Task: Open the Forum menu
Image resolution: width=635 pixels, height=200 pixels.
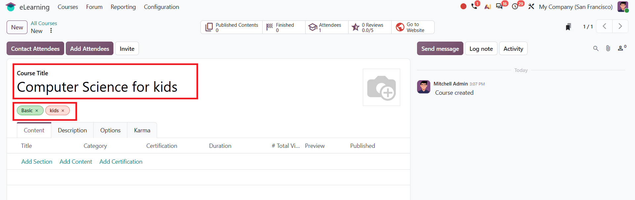Action: coord(94,7)
